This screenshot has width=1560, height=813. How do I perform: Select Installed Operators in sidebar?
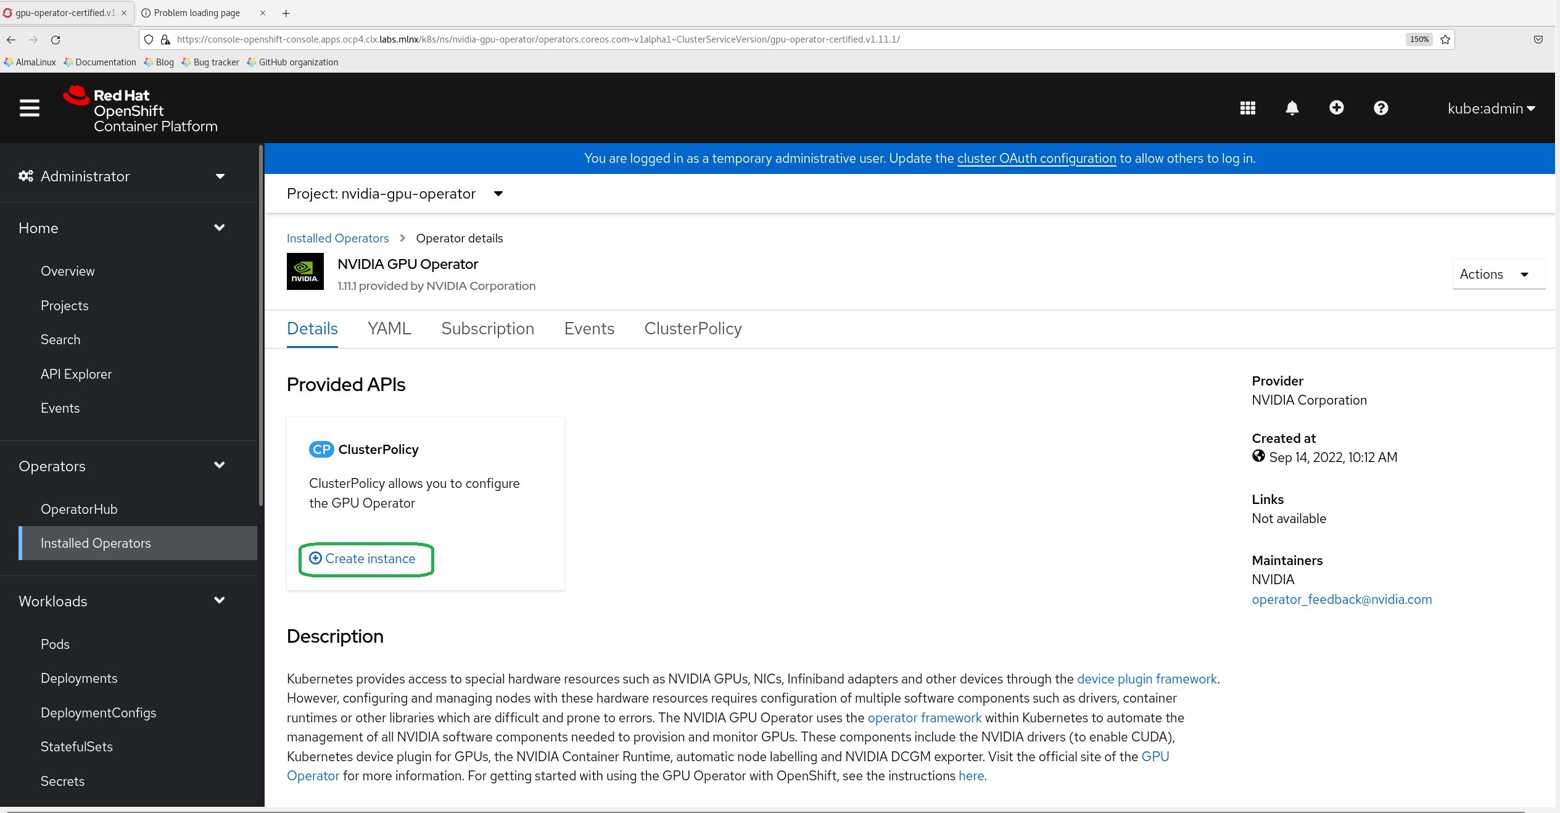(138, 543)
